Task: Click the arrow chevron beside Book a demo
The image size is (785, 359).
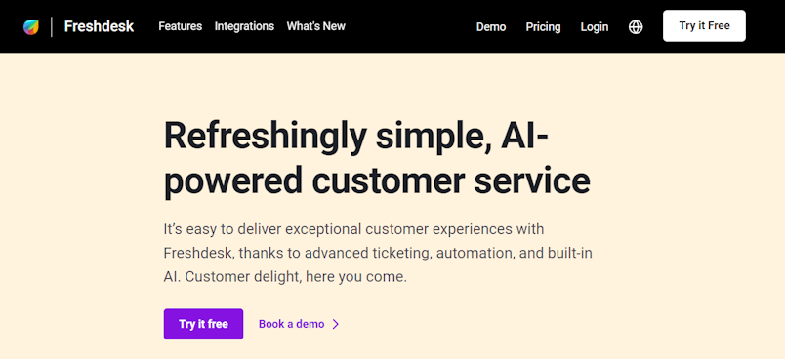Action: click(336, 324)
